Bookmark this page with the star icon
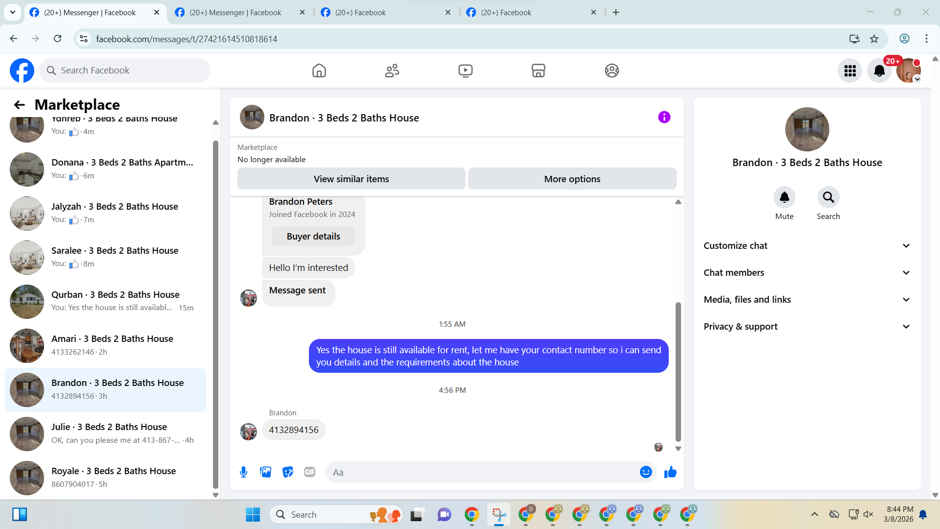 pyautogui.click(x=874, y=39)
